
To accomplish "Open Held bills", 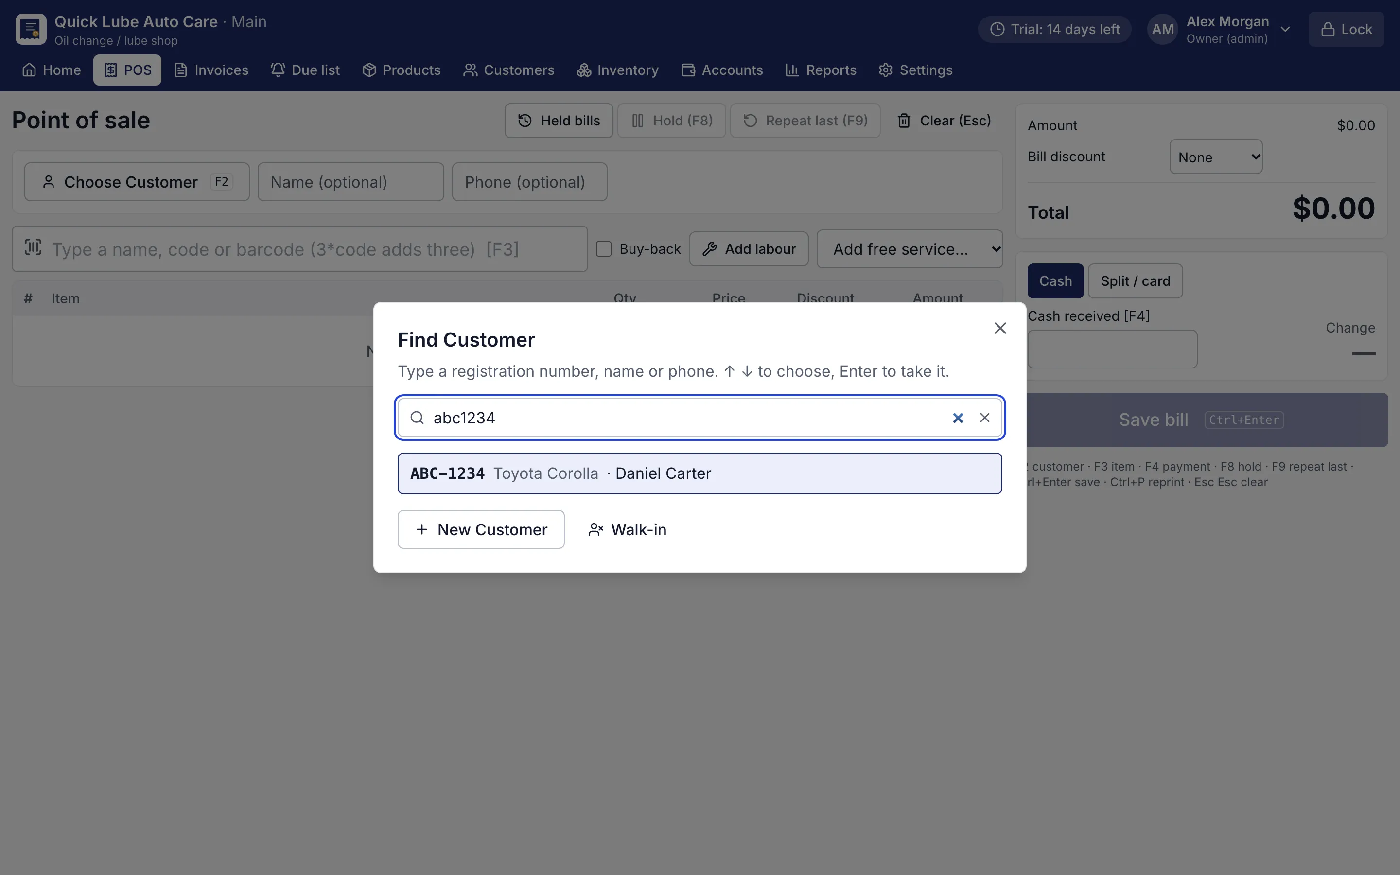I will point(558,121).
